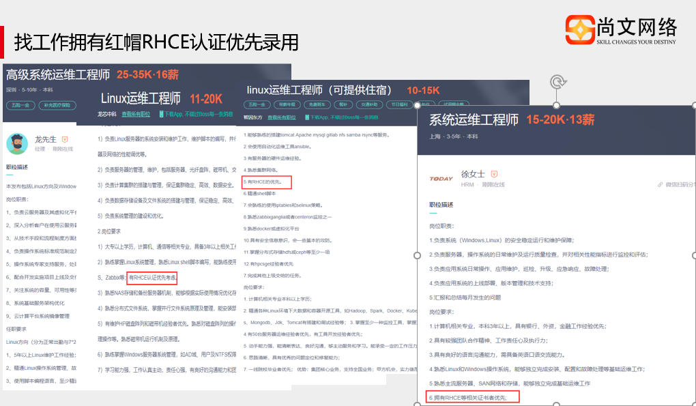Click the TODAY company logo

(441, 179)
